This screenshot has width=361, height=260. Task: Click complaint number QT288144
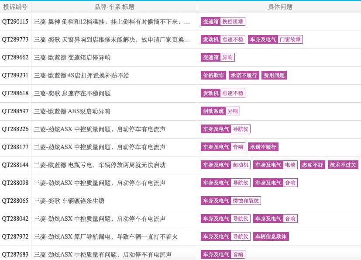(15, 165)
